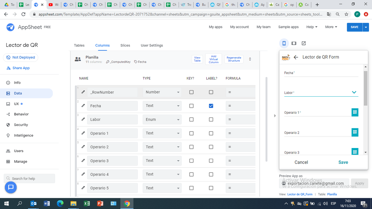This screenshot has height=209, width=372.
Task: Toggle LABEL checkbox for Labor
Action: click(211, 120)
